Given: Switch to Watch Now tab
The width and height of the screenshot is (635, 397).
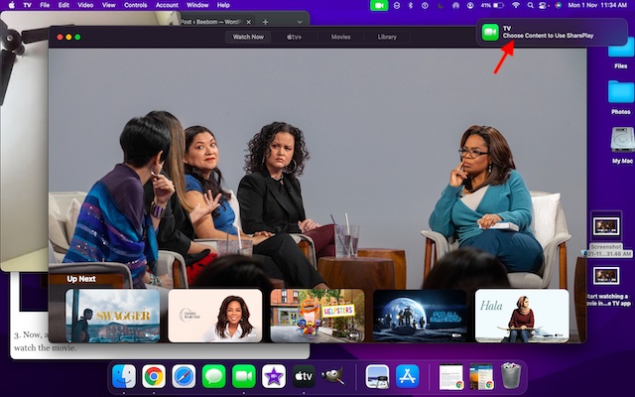Looking at the screenshot, I should (x=248, y=37).
